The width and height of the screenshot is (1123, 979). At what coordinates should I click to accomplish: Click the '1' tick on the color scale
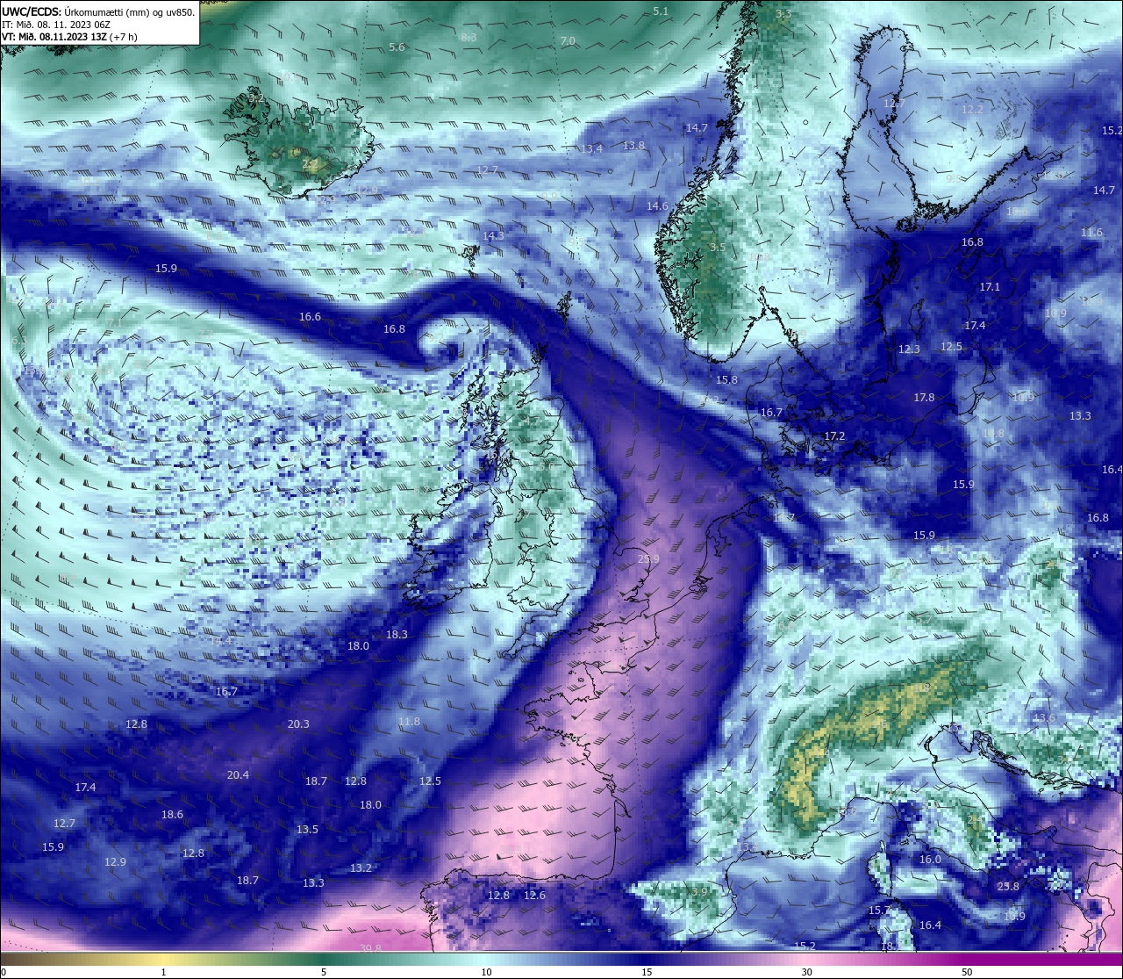[x=163, y=972]
